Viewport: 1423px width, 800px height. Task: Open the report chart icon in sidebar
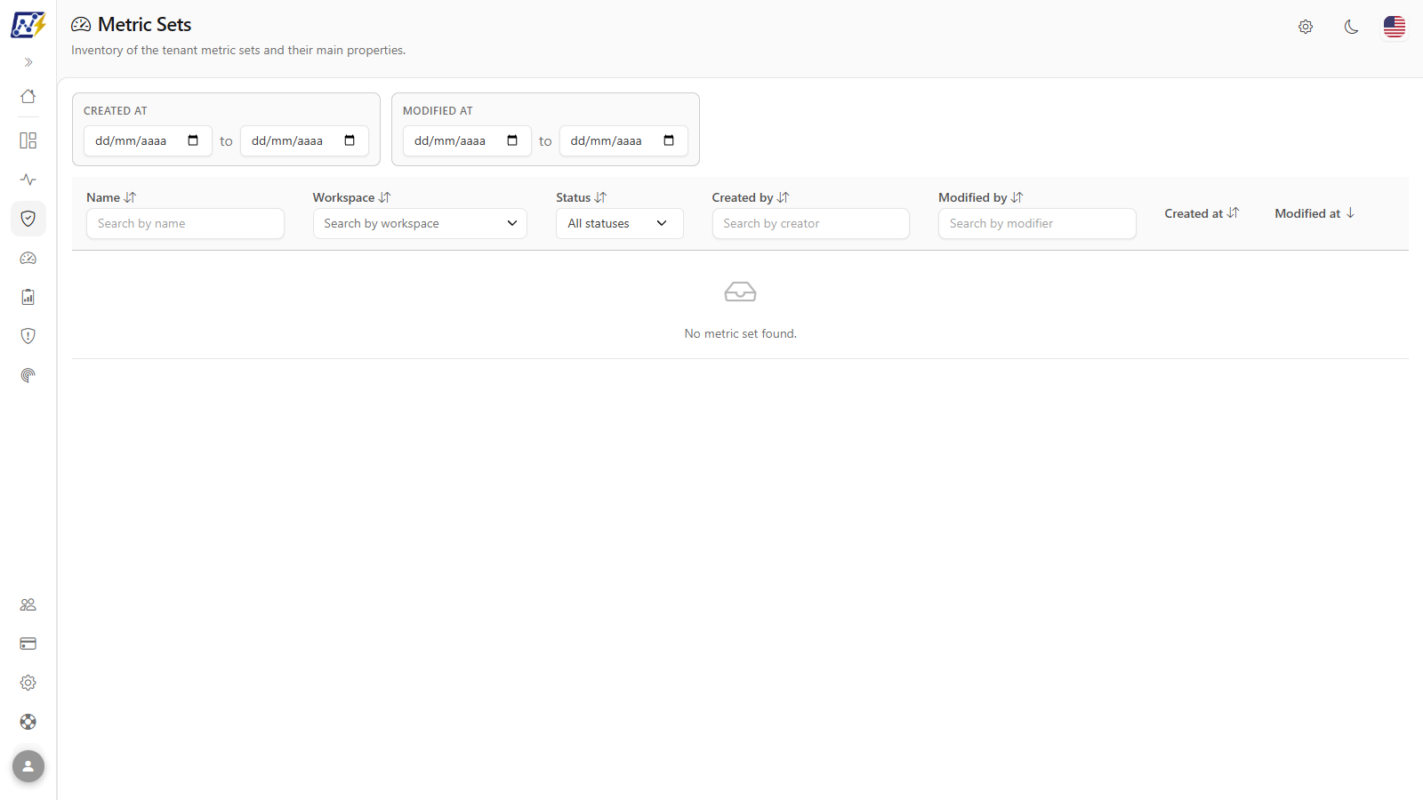[x=28, y=297]
